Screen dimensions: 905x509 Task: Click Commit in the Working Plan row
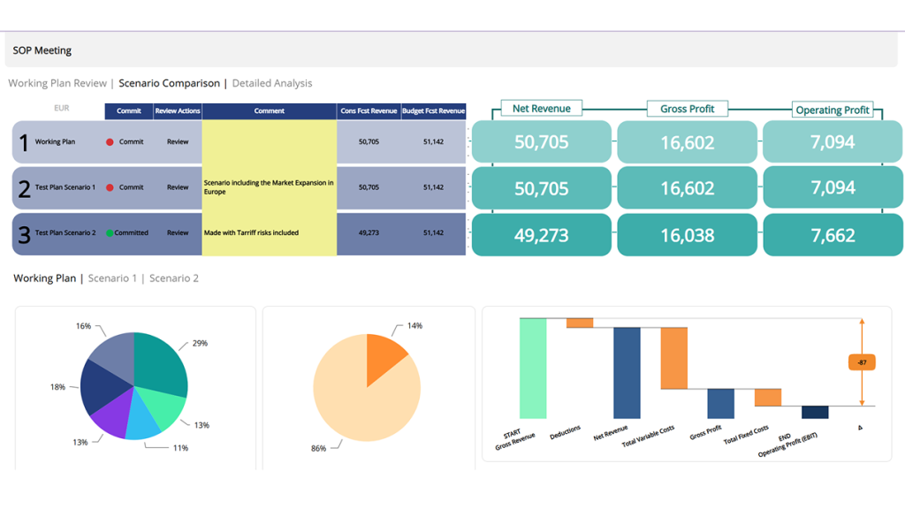132,141
